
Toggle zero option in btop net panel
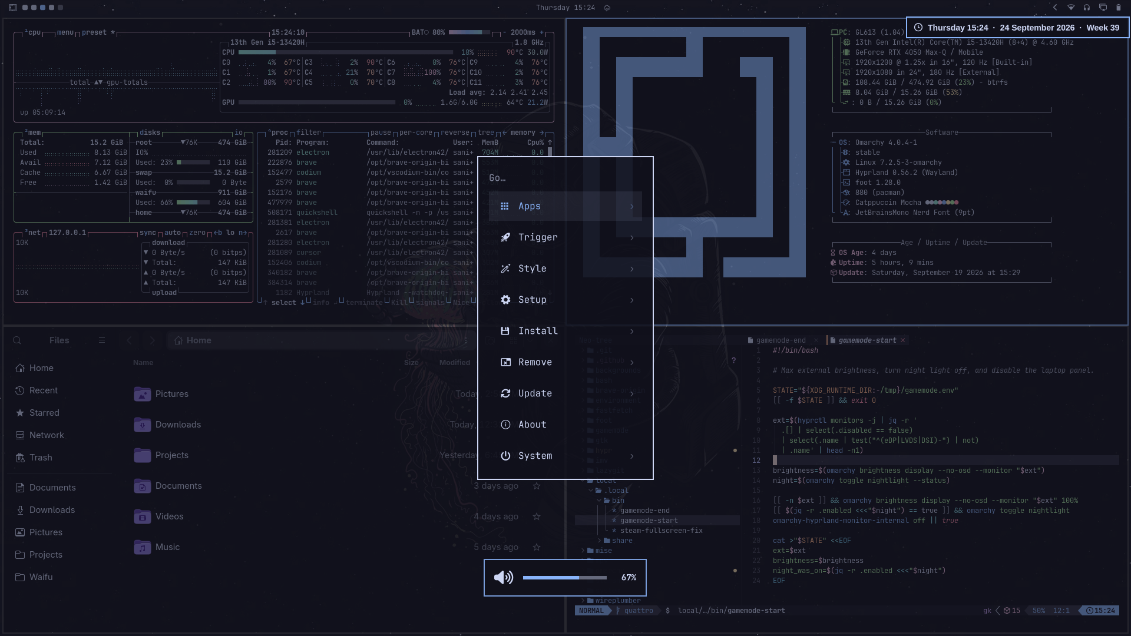pyautogui.click(x=197, y=233)
